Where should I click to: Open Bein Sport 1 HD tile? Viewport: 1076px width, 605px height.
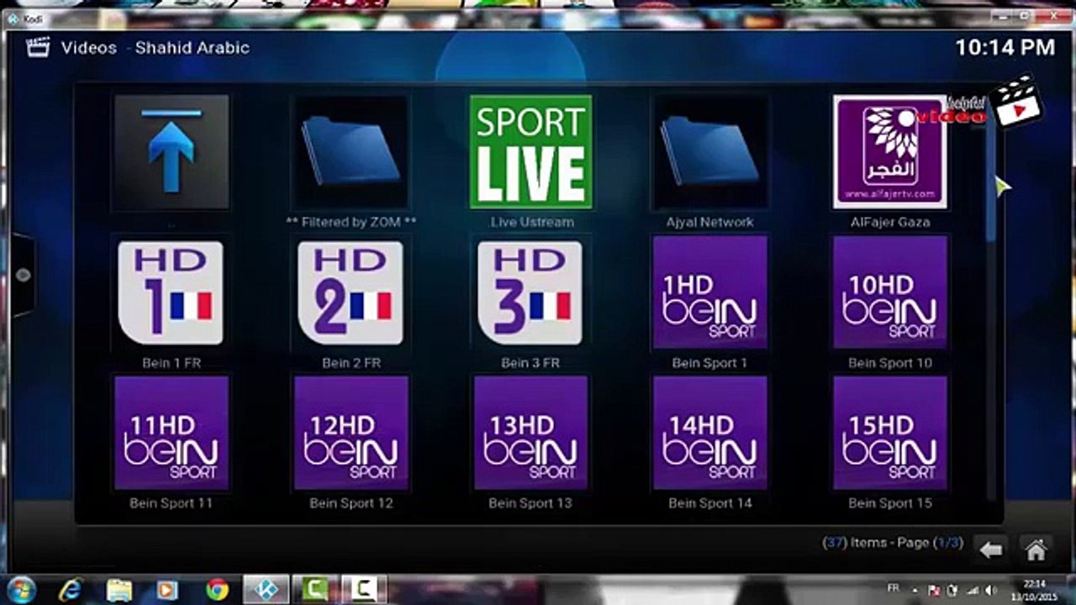(x=710, y=292)
